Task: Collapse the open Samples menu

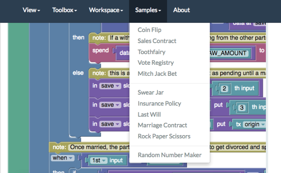Action: [x=148, y=10]
